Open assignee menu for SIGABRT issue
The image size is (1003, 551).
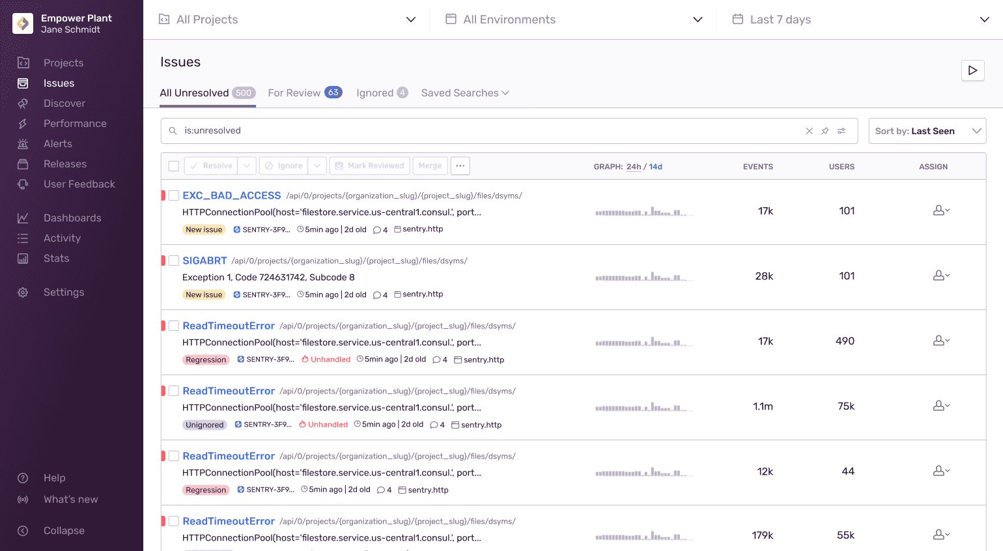(x=941, y=275)
